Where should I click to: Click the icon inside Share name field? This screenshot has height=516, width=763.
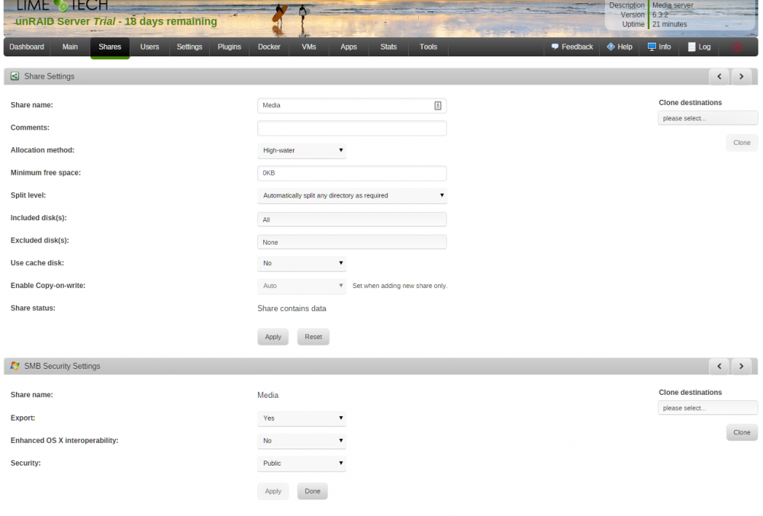(437, 105)
